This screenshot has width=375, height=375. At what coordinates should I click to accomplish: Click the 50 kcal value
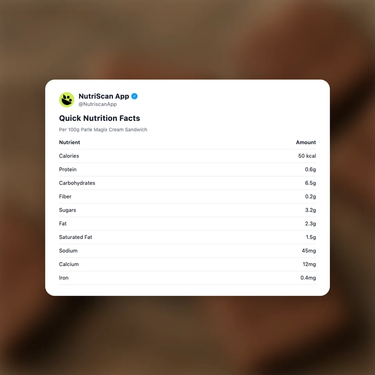[307, 156]
